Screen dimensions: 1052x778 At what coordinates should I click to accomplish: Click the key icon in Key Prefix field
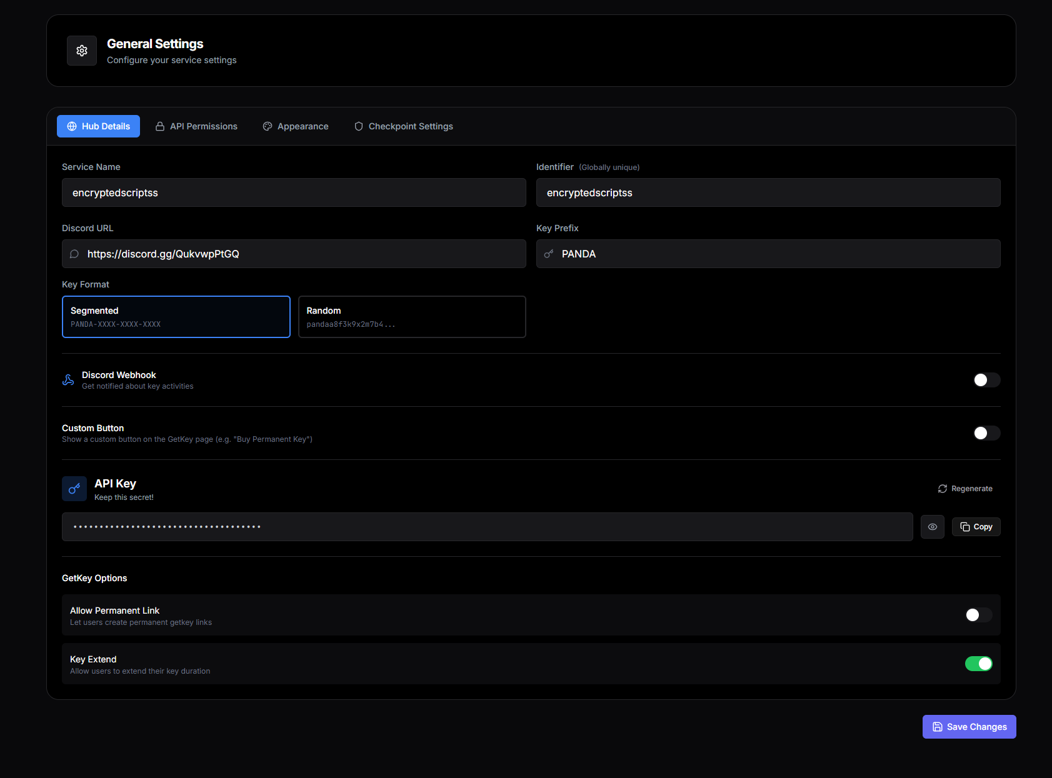(549, 254)
